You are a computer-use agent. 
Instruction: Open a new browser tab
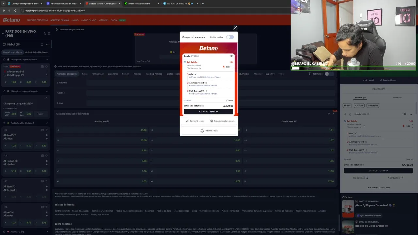tap(203, 4)
